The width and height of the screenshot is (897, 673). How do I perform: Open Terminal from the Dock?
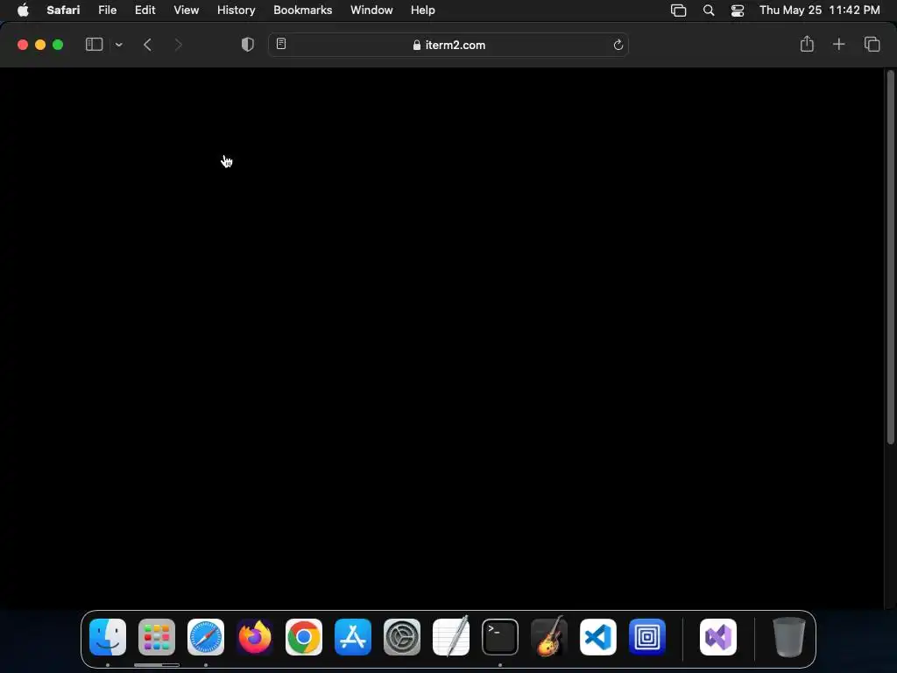pyautogui.click(x=500, y=636)
